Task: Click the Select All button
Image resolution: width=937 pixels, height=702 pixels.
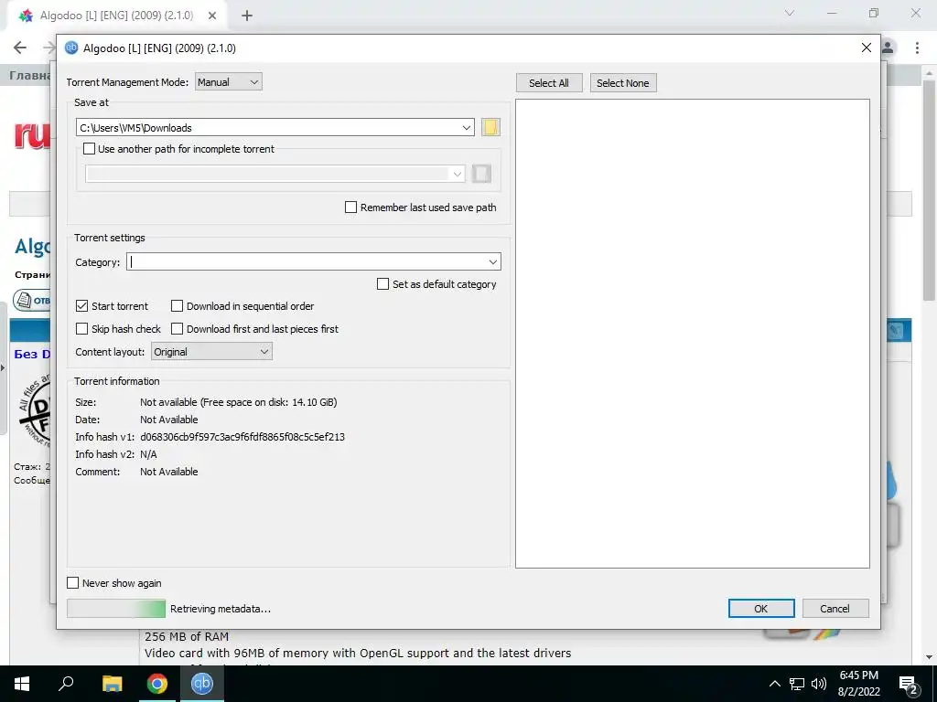Action: [x=549, y=83]
